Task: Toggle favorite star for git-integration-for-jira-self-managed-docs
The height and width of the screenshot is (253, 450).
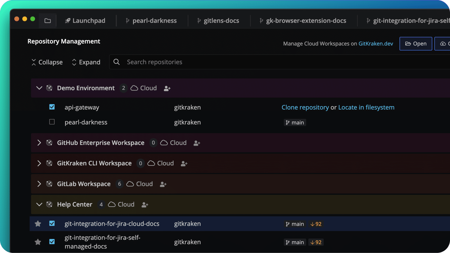Action: coord(38,242)
